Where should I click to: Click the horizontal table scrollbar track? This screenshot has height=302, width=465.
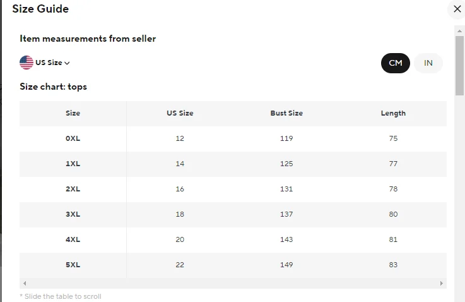click(233, 283)
